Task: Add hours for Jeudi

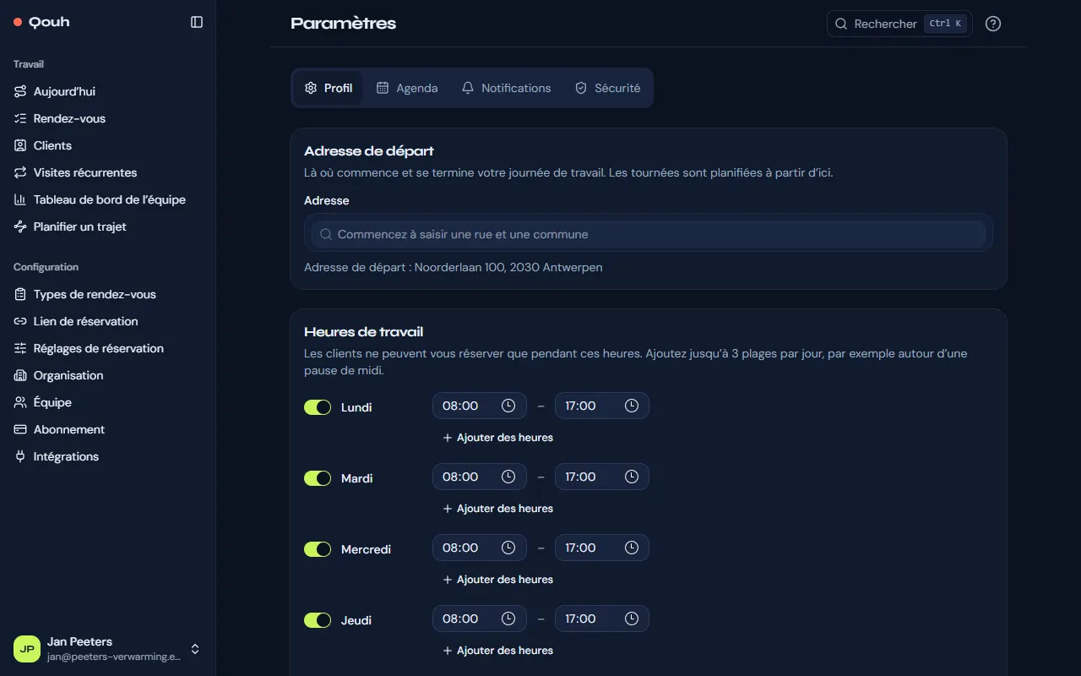Action: (x=497, y=651)
